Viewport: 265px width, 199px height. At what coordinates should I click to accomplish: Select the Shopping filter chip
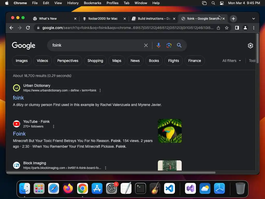(95, 61)
